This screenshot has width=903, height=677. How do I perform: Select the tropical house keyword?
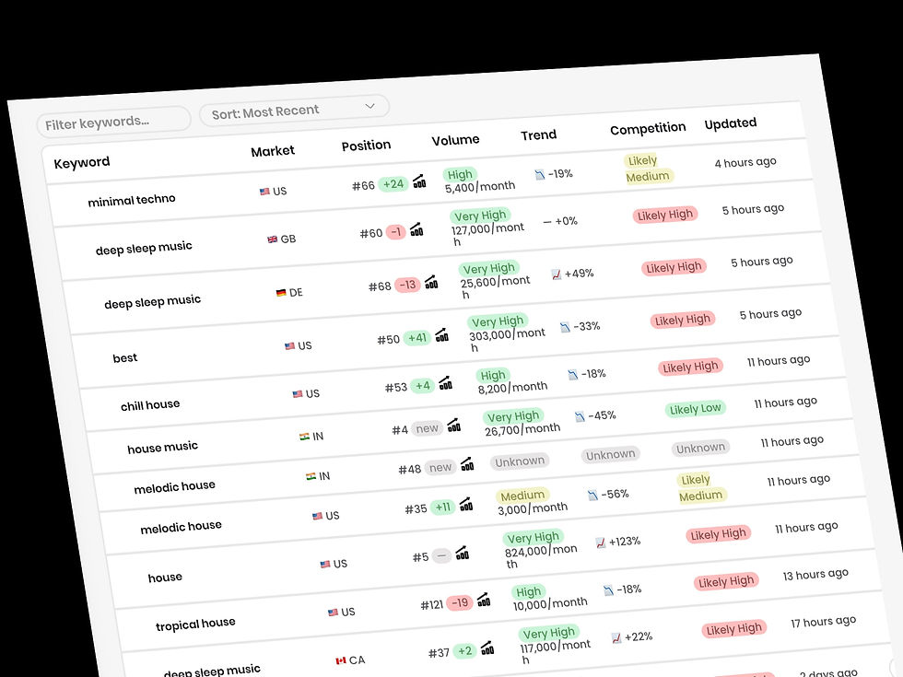[195, 624]
